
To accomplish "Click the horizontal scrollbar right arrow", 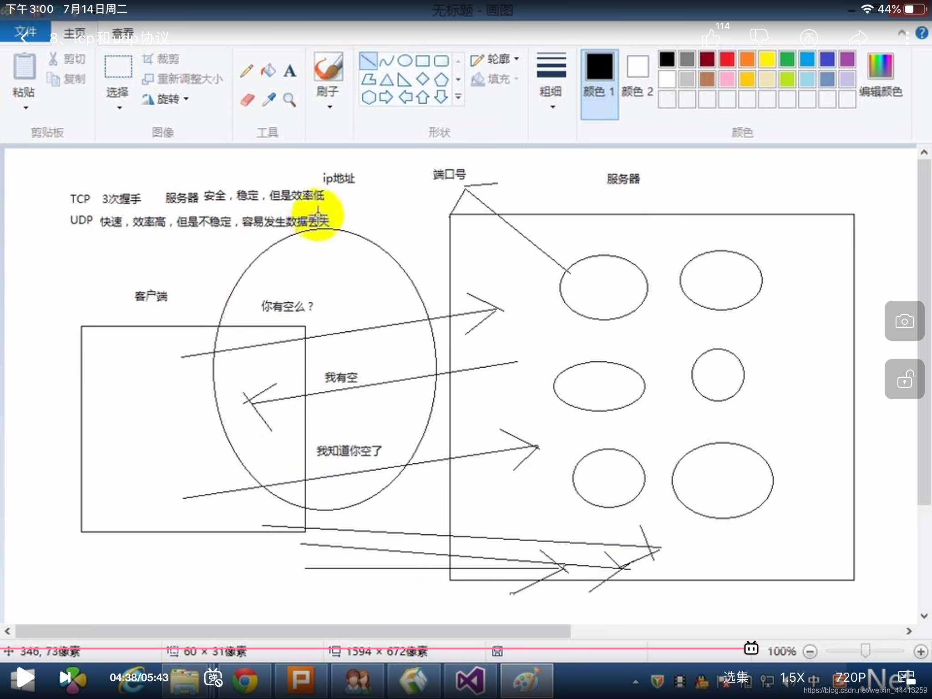I will pyautogui.click(x=909, y=631).
